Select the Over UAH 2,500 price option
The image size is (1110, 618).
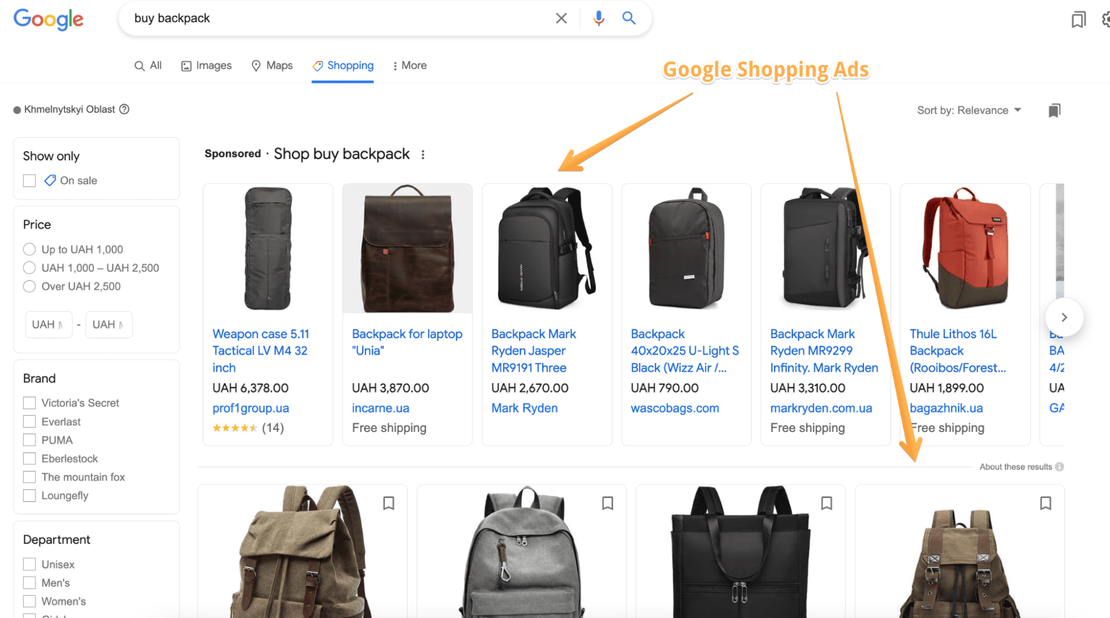(x=29, y=286)
